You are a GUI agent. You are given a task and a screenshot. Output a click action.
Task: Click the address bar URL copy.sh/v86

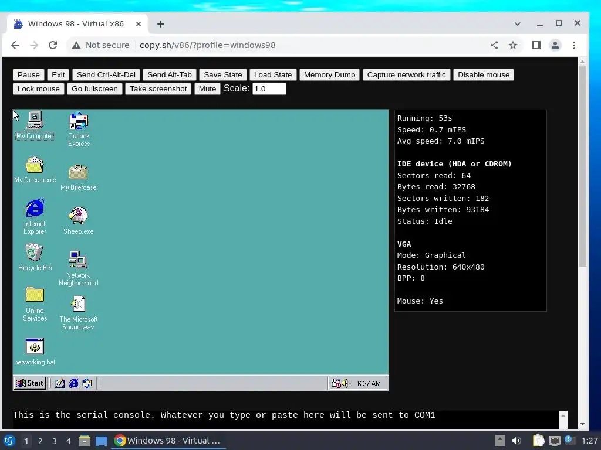pyautogui.click(x=207, y=45)
